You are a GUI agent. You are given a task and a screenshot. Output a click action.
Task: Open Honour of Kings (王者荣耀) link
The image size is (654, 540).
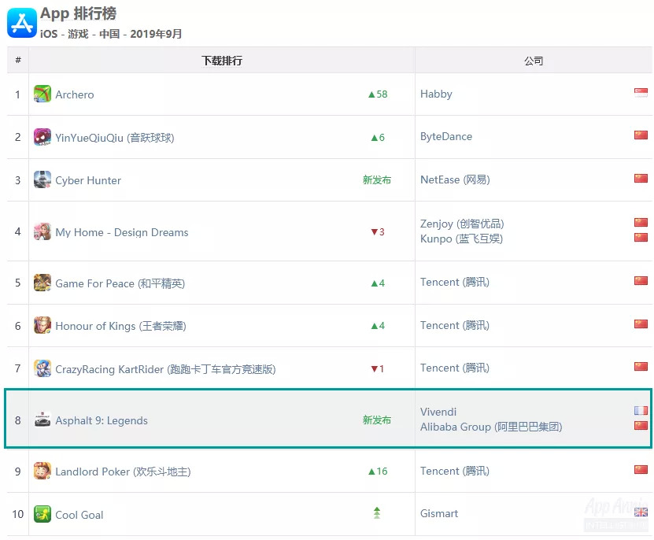coord(120,327)
